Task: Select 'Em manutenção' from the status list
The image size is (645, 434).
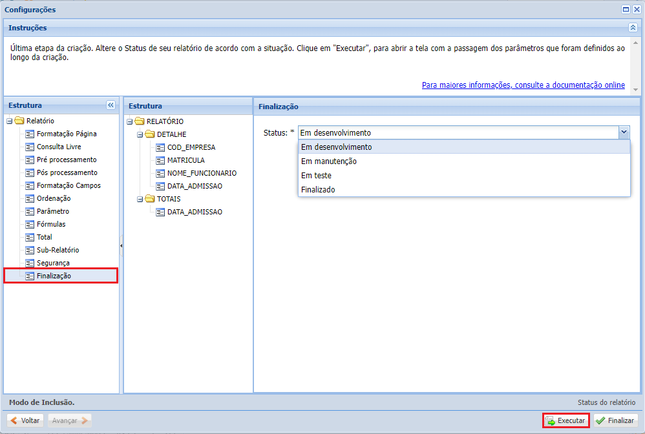Action: (329, 161)
